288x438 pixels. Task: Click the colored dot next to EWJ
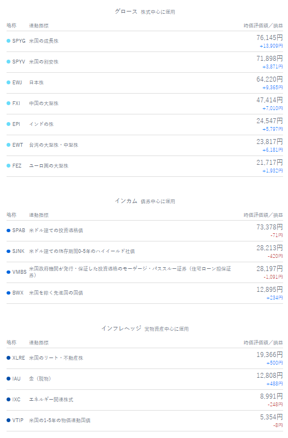click(8, 83)
